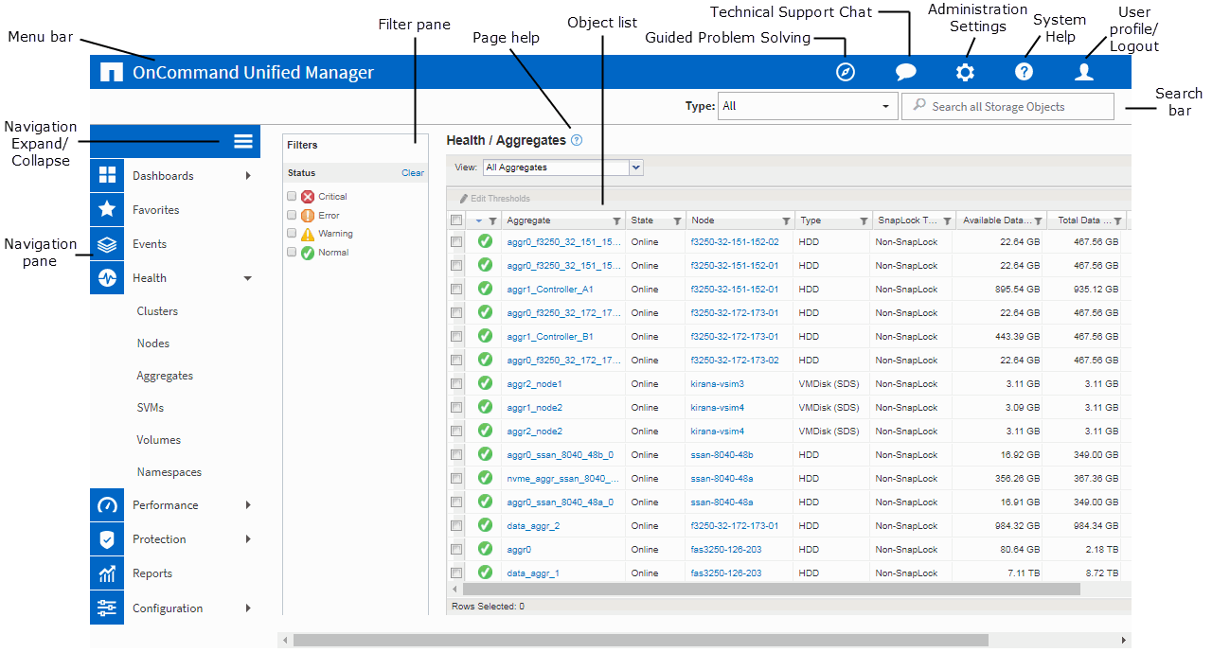Click the page help icon beside Health / Aggregates

[577, 140]
